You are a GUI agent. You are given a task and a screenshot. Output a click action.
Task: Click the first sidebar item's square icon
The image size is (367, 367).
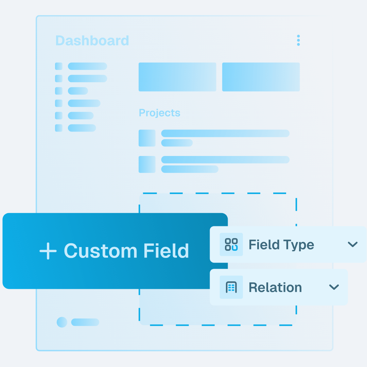pyautogui.click(x=59, y=66)
